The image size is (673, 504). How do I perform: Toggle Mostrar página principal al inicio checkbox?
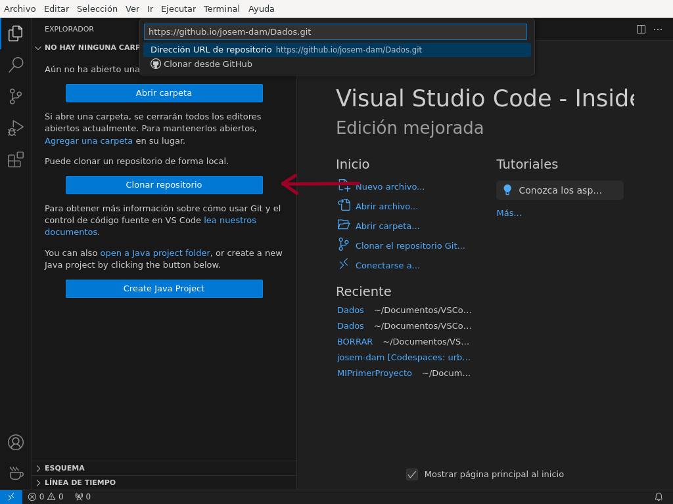click(x=412, y=474)
